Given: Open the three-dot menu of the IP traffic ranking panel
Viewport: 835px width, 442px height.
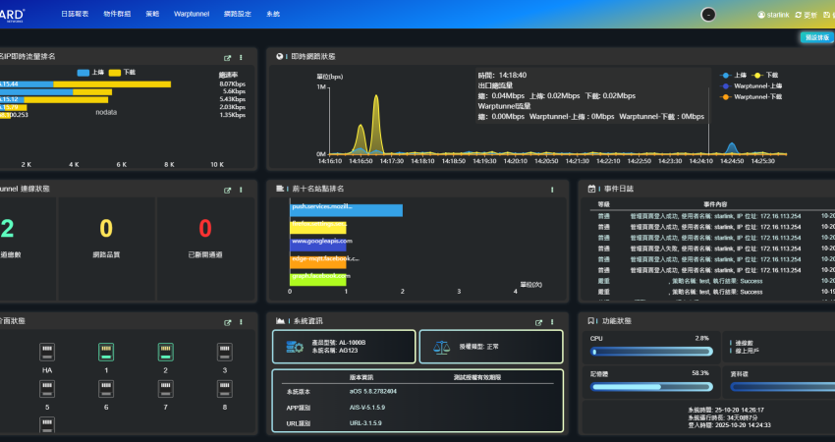Looking at the screenshot, I should (241, 58).
